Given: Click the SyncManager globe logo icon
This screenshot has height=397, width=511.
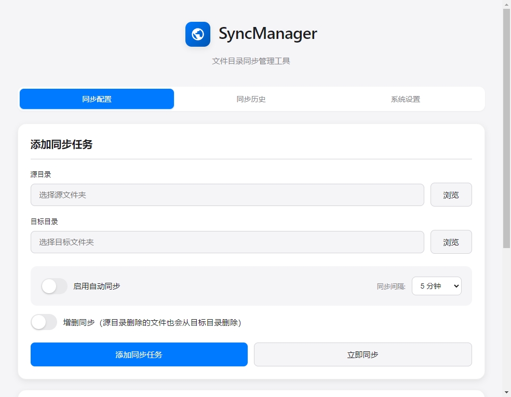Looking at the screenshot, I should 197,34.
